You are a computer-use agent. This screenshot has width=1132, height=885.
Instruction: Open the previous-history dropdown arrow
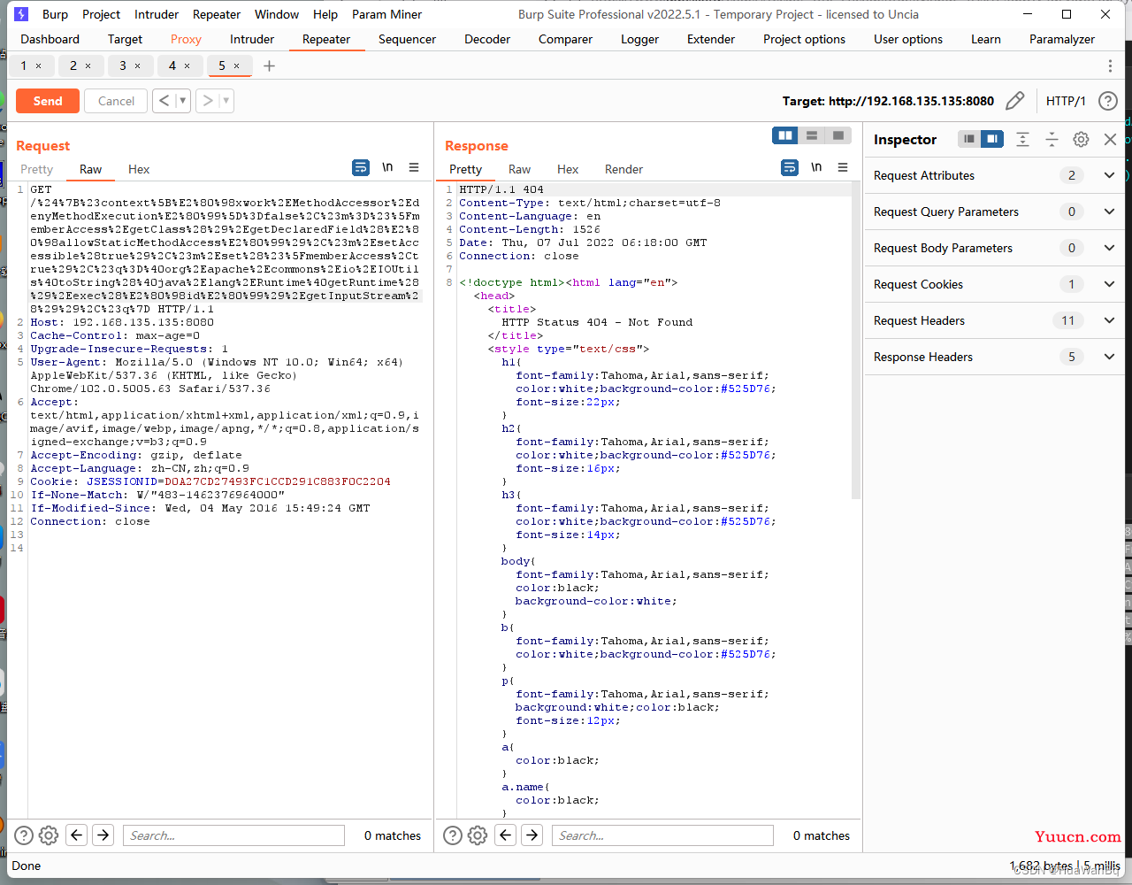point(182,101)
